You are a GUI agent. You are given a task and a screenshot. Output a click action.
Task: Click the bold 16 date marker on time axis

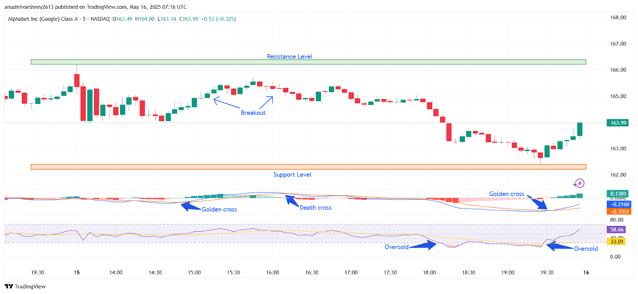[586, 272]
